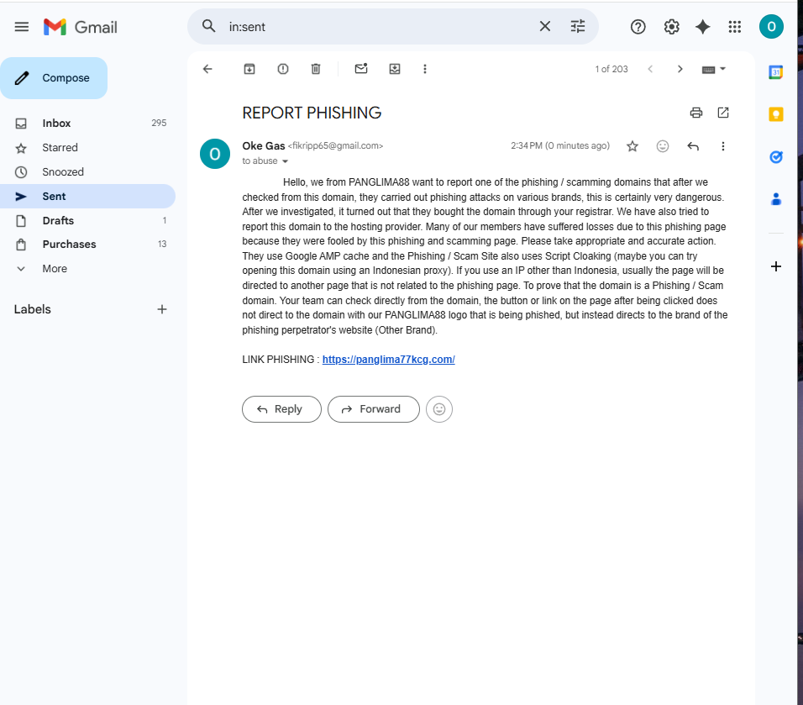This screenshot has width=803, height=705.
Task: Open the Support help icon
Action: [x=638, y=27]
